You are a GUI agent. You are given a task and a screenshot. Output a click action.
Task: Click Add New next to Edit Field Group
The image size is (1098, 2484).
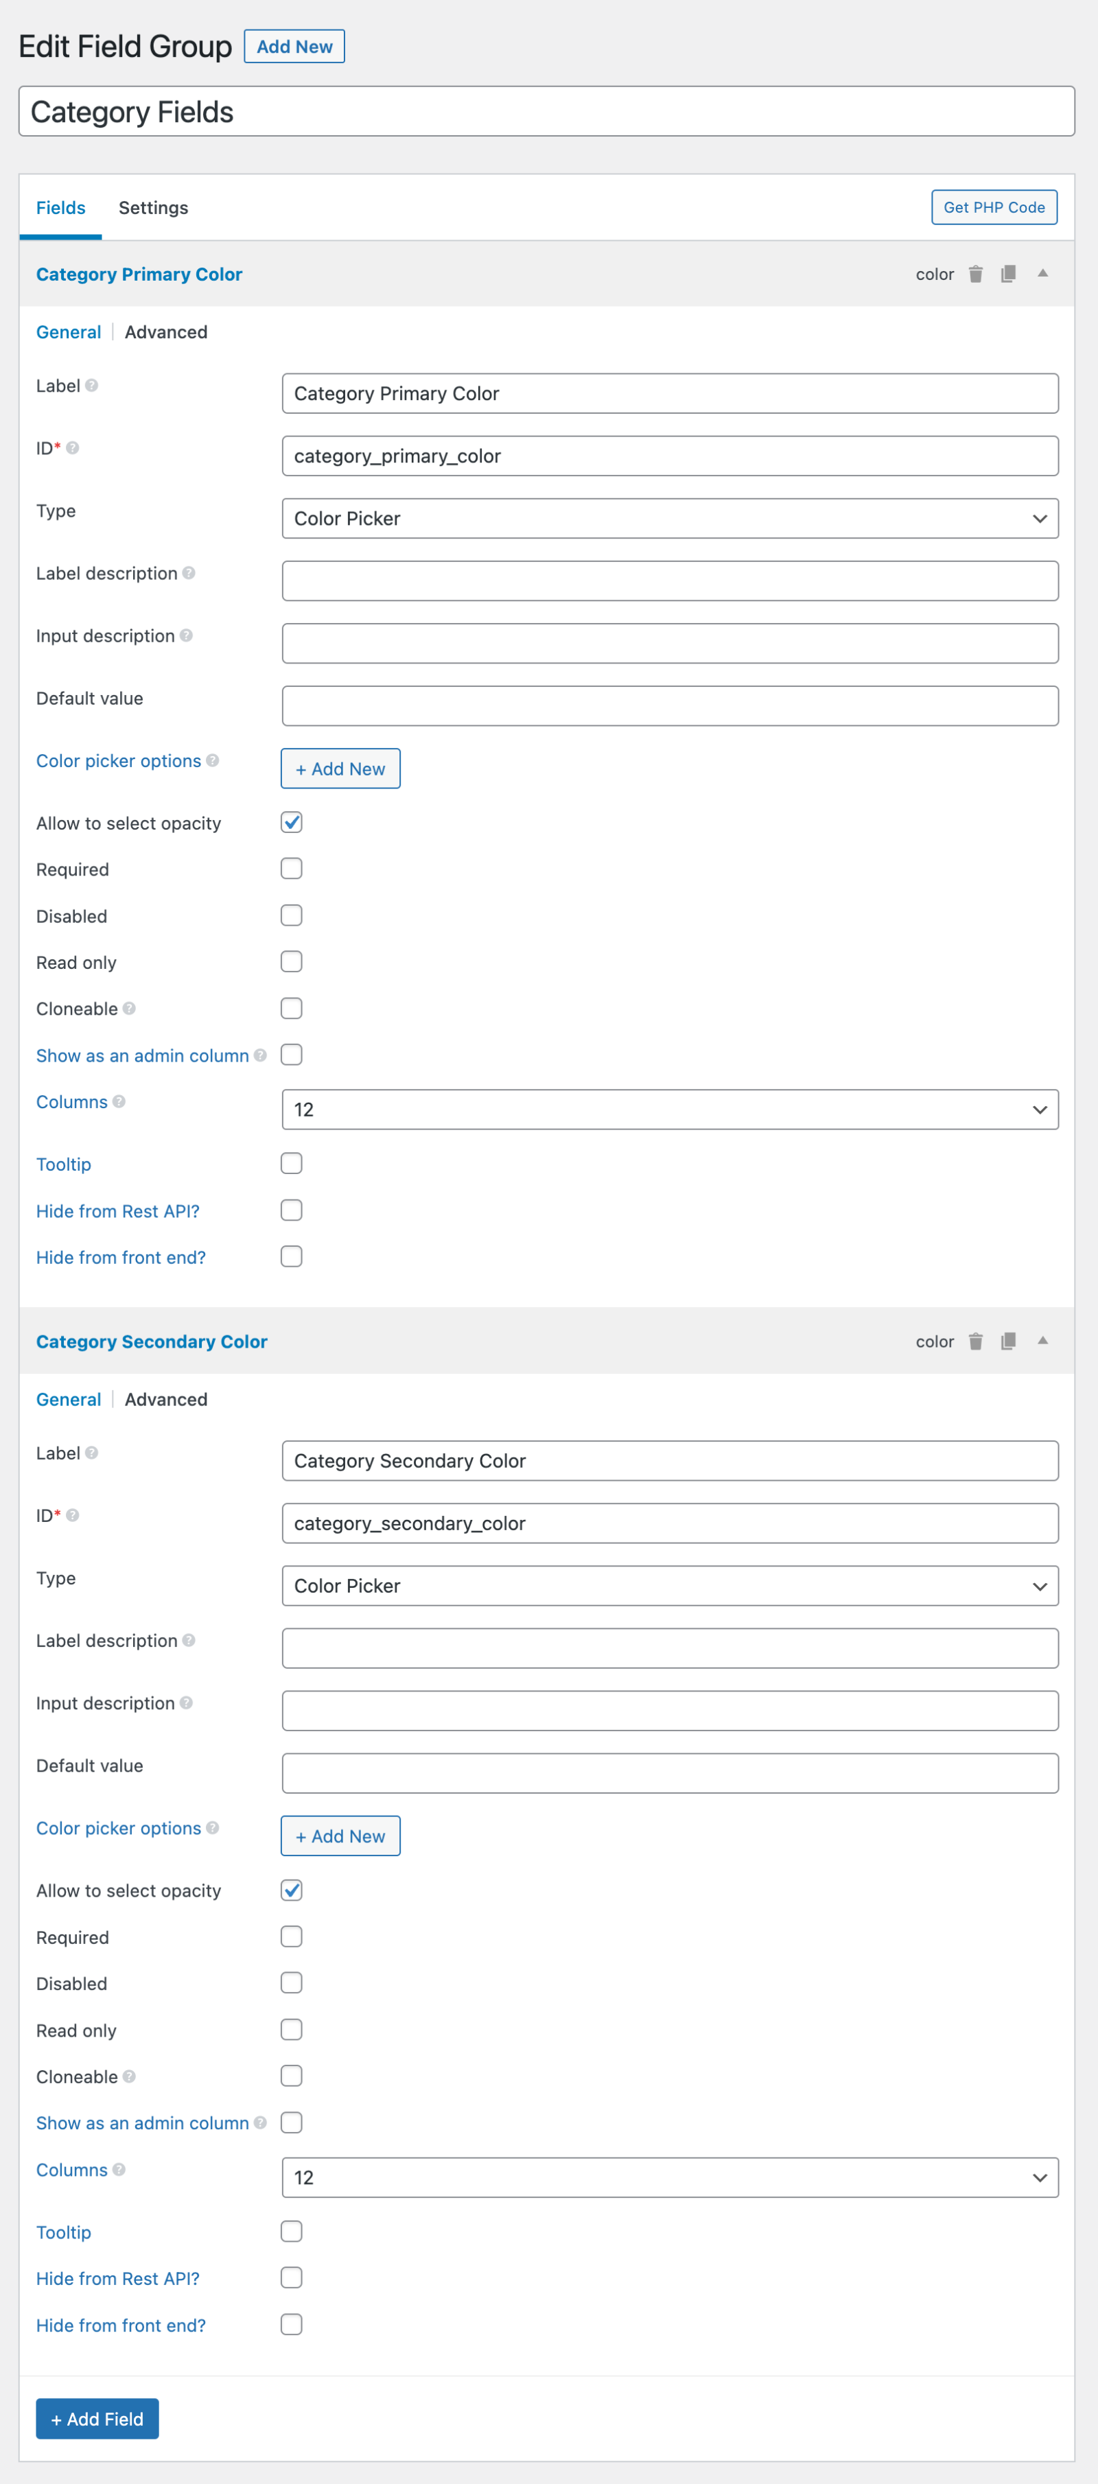pos(294,46)
